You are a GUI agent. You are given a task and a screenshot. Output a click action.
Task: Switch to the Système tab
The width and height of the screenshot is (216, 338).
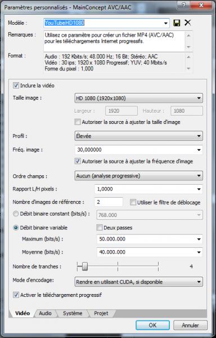coord(73,313)
